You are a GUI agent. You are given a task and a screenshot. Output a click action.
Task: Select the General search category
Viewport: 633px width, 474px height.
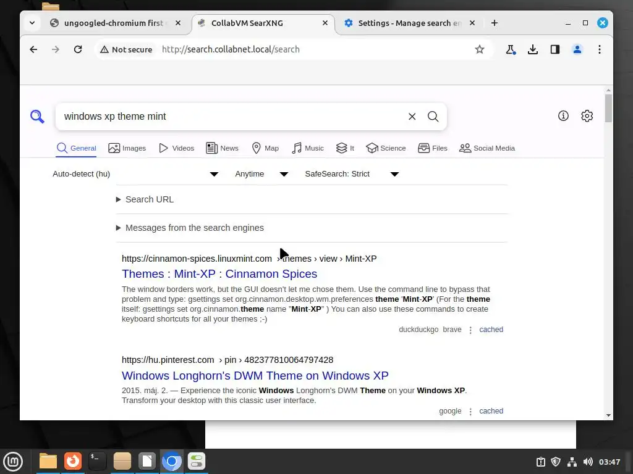point(76,148)
